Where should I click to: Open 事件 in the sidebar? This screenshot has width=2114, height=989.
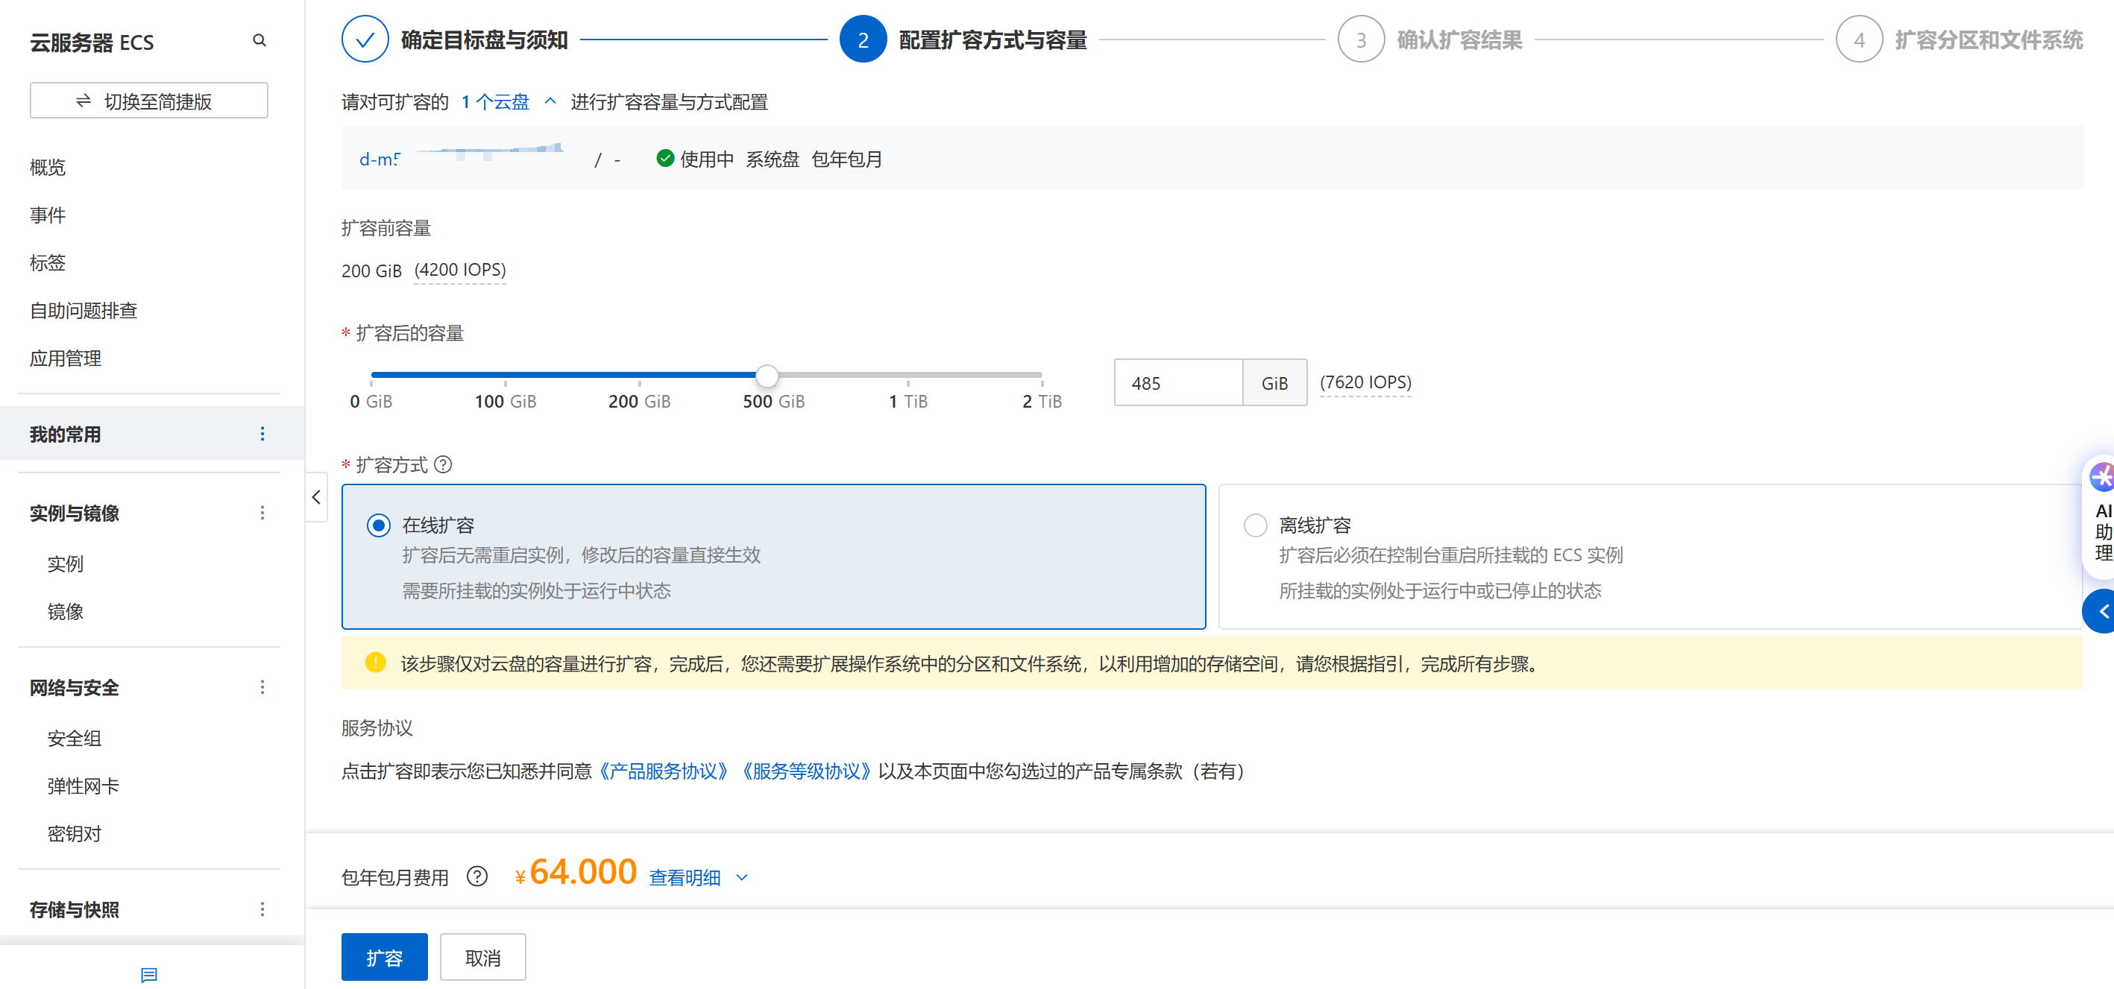(48, 215)
